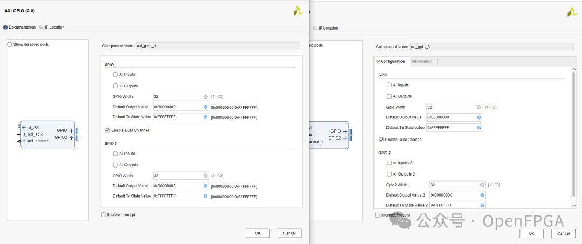The image size is (582, 244).
Task: Clear GPIO Width field in axi_gpio_1 GPIO section
Action: pos(205,97)
